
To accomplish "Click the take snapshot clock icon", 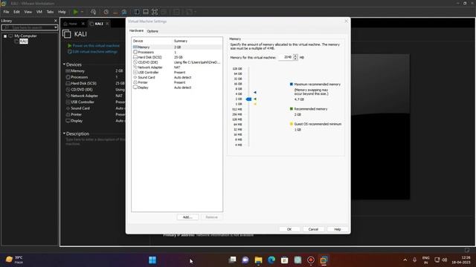I will tap(106, 12).
